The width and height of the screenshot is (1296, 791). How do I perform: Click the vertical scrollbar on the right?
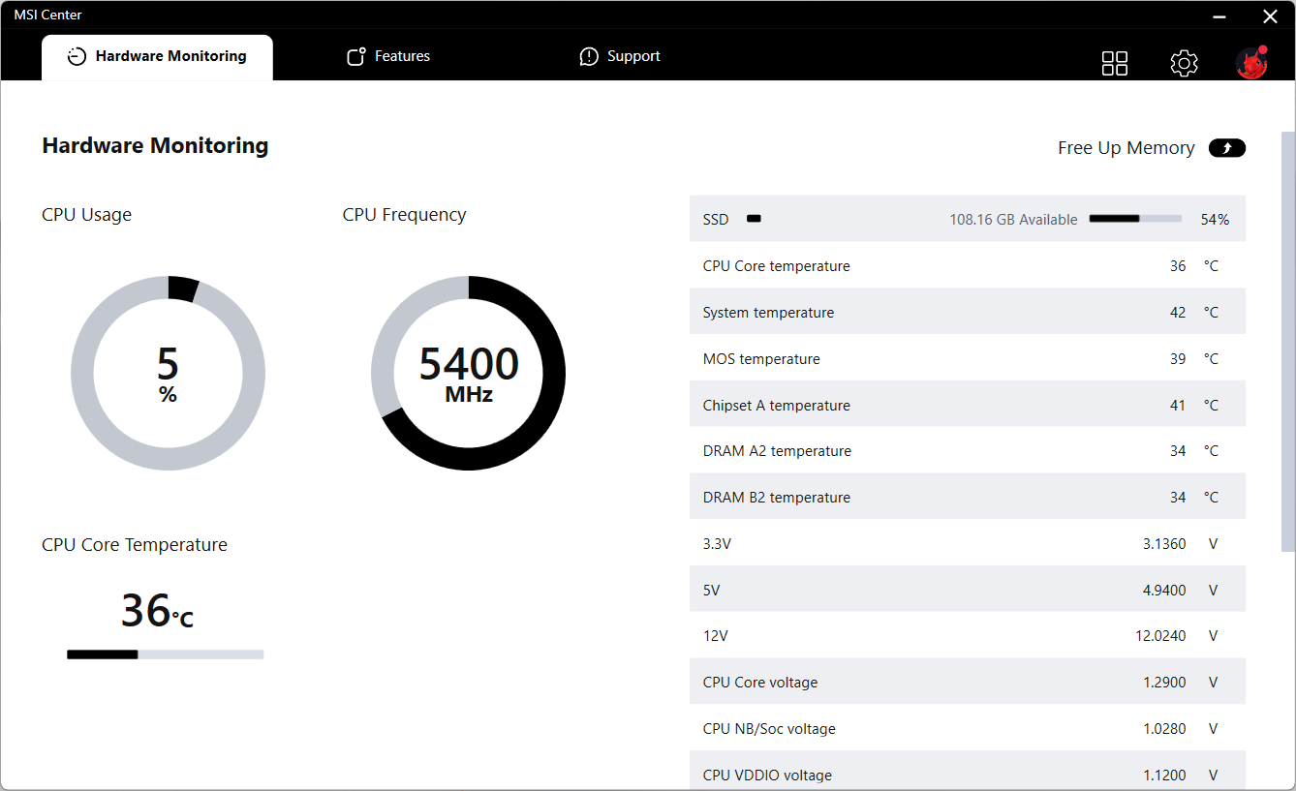[x=1287, y=339]
